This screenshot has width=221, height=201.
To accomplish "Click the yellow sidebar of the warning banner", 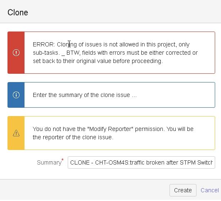I will (16, 133).
